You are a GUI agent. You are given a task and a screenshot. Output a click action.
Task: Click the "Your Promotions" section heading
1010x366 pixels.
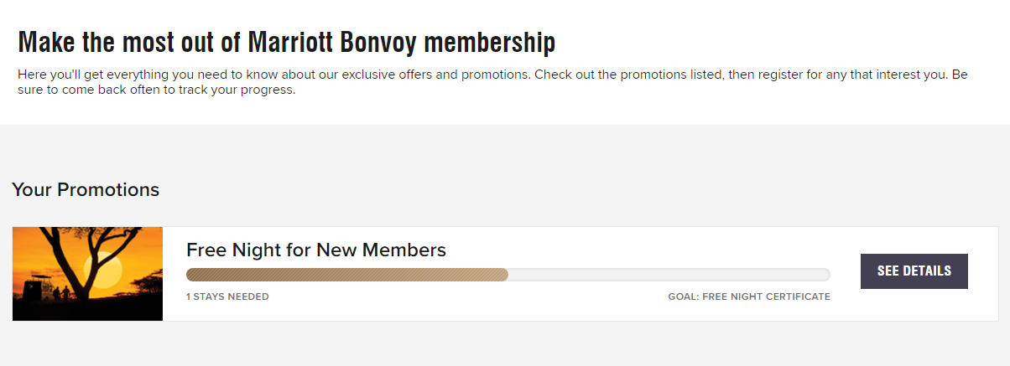pos(86,190)
